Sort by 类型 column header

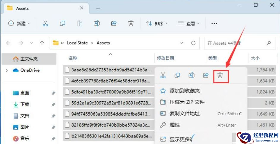[212, 58]
